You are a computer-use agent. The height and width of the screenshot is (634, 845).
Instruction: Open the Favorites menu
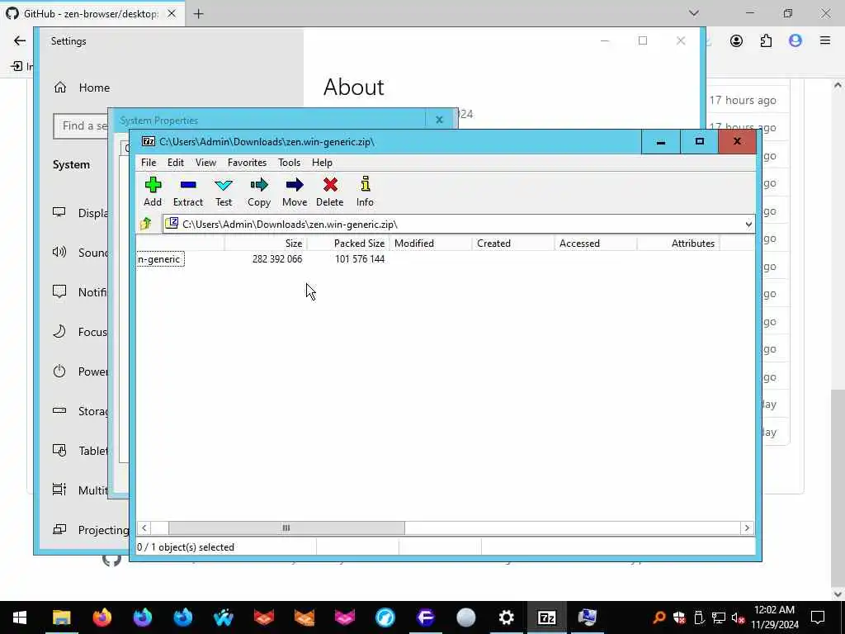pyautogui.click(x=247, y=163)
